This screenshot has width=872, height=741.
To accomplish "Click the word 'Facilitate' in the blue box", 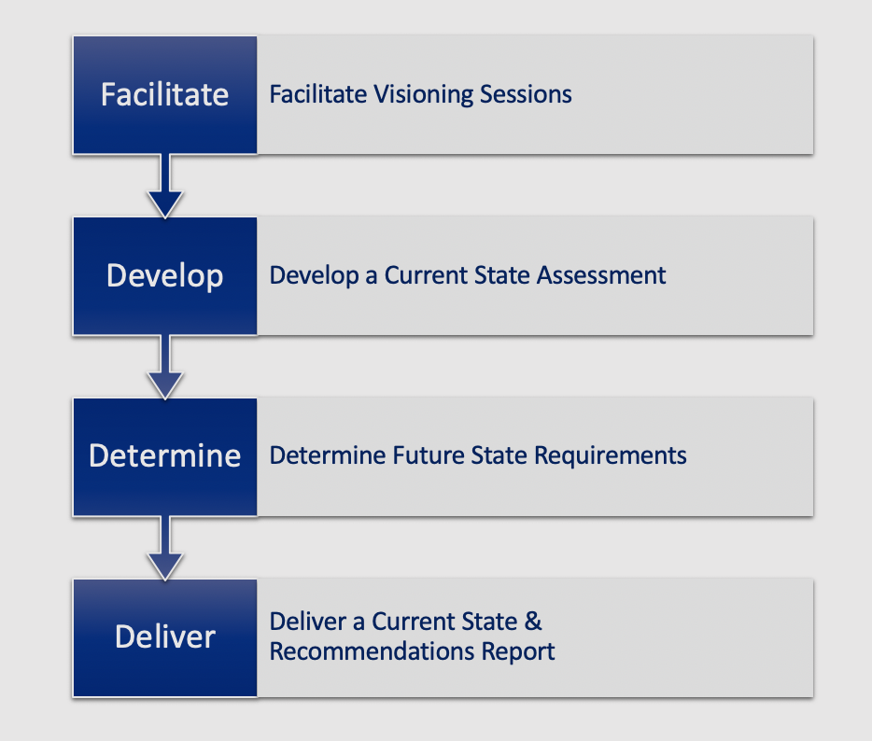I will coord(164,94).
